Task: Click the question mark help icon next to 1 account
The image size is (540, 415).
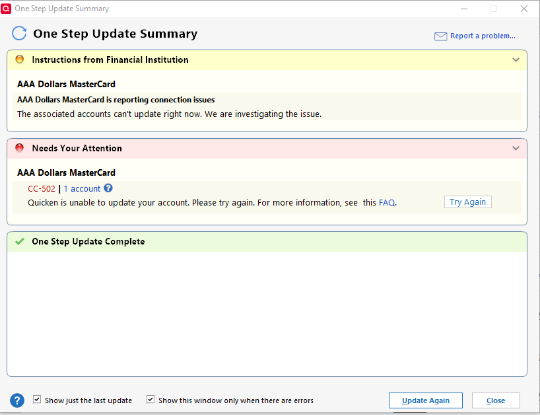Action: point(108,188)
